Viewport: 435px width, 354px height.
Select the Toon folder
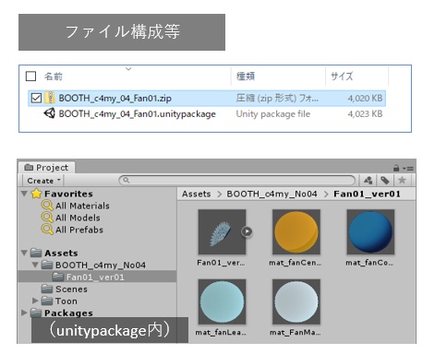[66, 301]
